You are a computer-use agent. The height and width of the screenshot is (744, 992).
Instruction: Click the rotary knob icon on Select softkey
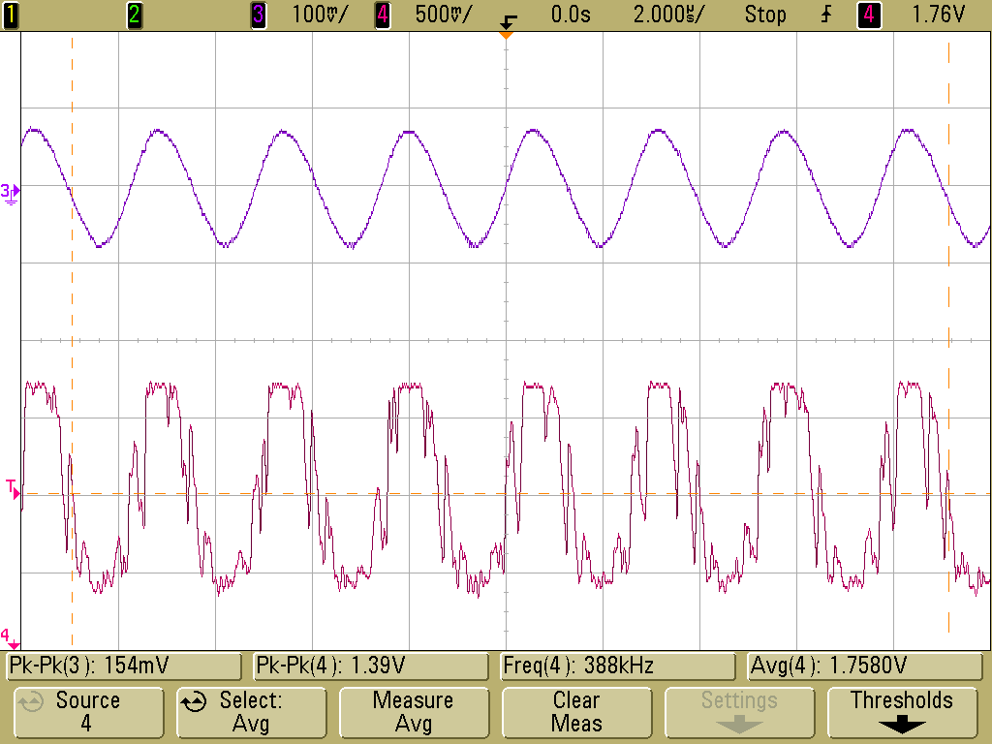(194, 701)
